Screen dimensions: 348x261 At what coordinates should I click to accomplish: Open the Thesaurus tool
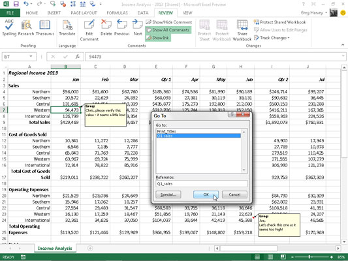(x=45, y=27)
